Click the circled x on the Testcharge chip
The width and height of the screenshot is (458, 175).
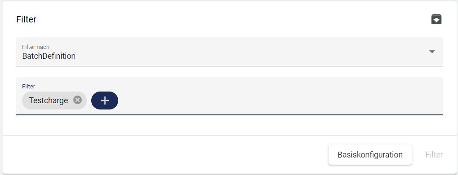coord(77,101)
